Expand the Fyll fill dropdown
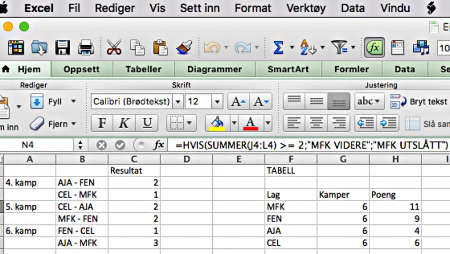This screenshot has width=450, height=254. point(73,102)
